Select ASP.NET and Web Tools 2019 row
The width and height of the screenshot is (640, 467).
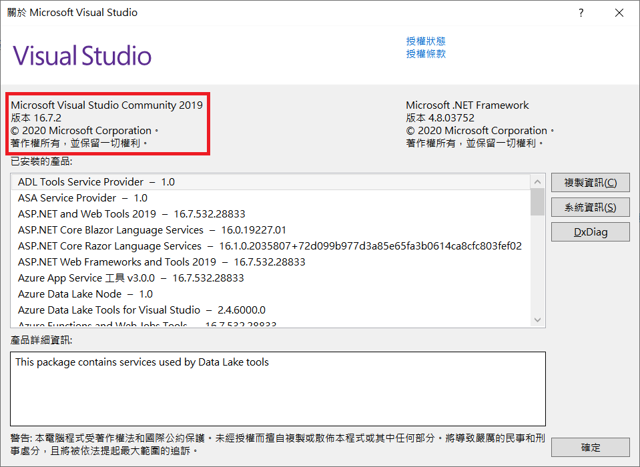pos(270,213)
